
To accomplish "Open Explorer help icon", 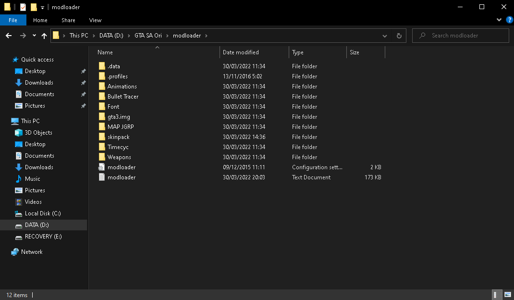I will [509, 20].
